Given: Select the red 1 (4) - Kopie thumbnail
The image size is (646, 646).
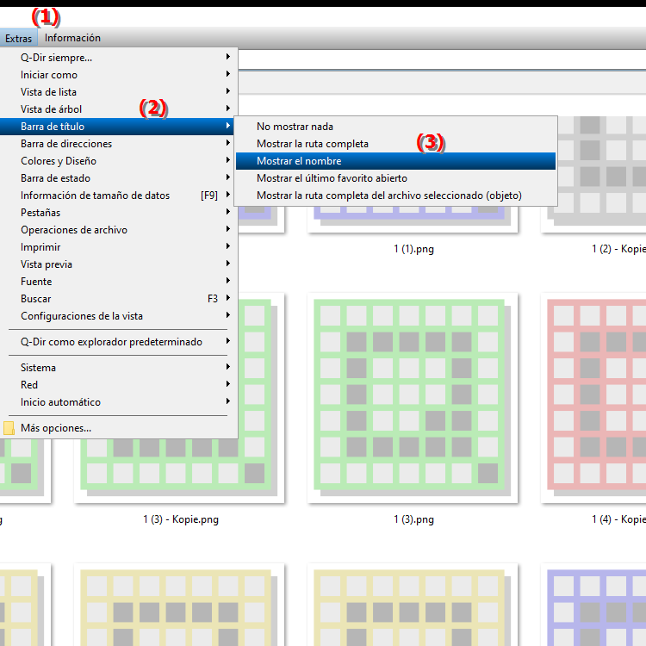Looking at the screenshot, I should pyautogui.click(x=593, y=398).
